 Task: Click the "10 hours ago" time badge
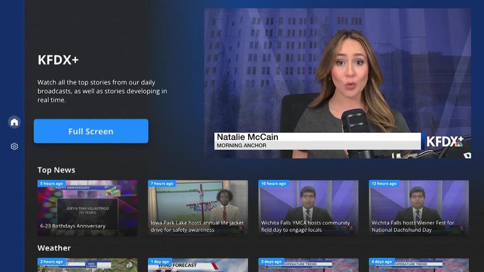[274, 184]
